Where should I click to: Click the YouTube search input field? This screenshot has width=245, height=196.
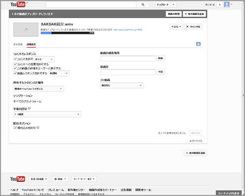pyautogui.click(x=91, y=4)
